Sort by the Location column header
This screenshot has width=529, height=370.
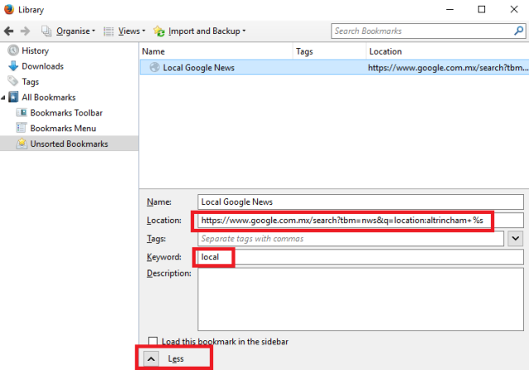coord(448,51)
